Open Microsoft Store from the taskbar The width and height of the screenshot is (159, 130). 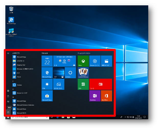coord(68,117)
